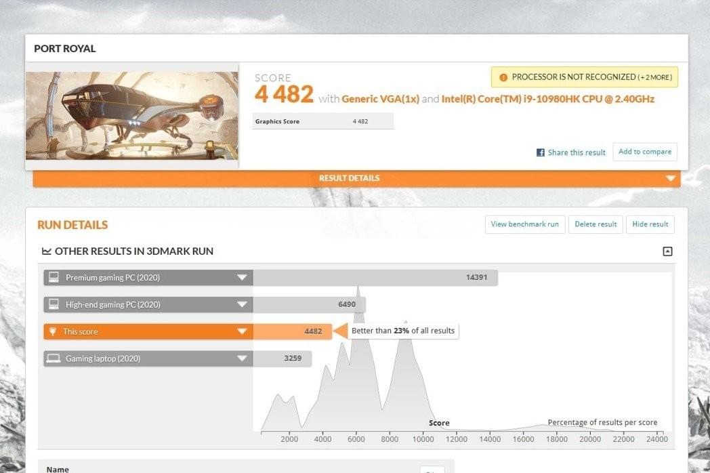Collapse the Other Results panel icon
Screen dimensions: 710x473
pyautogui.click(x=667, y=251)
